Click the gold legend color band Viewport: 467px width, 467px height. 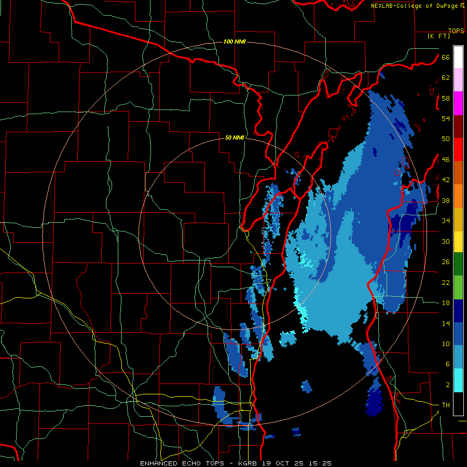(x=458, y=219)
